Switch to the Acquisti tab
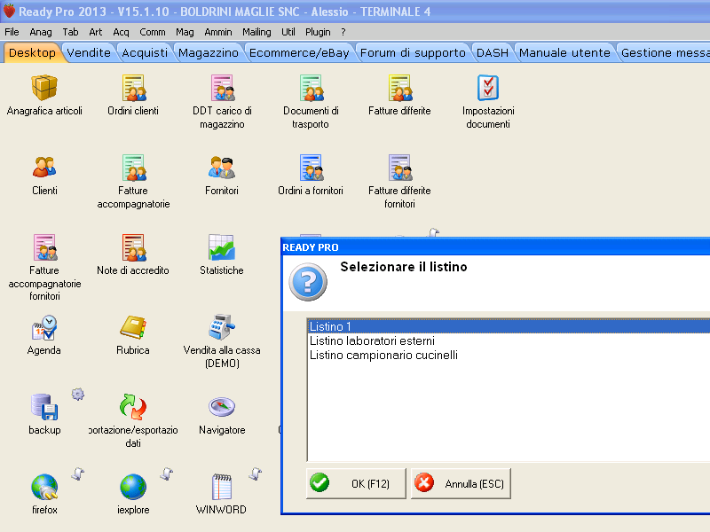Viewport: 710px width, 532px height. point(145,52)
